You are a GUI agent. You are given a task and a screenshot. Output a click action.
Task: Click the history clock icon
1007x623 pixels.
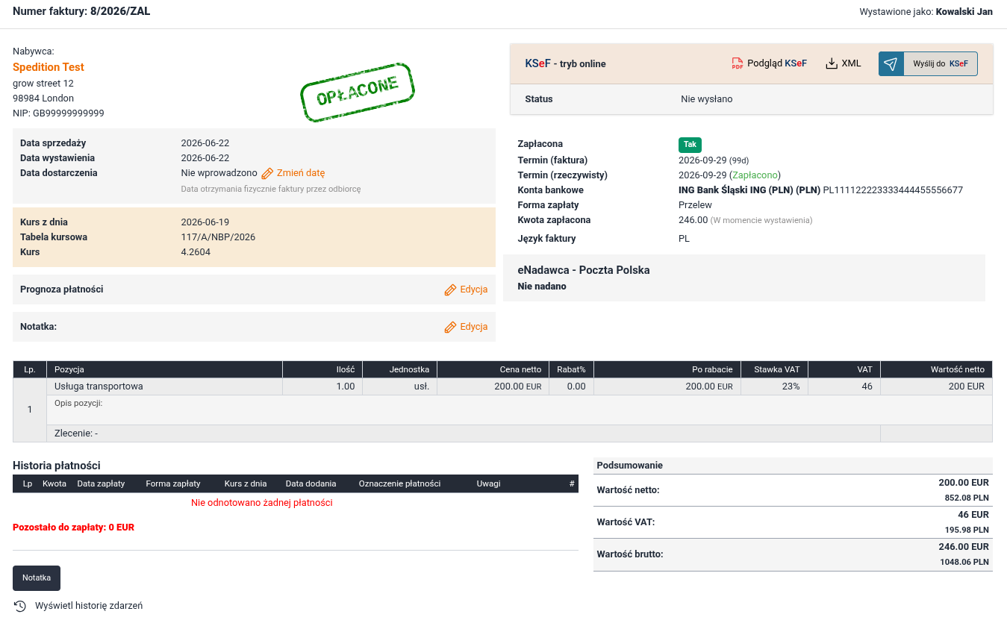[20, 606]
